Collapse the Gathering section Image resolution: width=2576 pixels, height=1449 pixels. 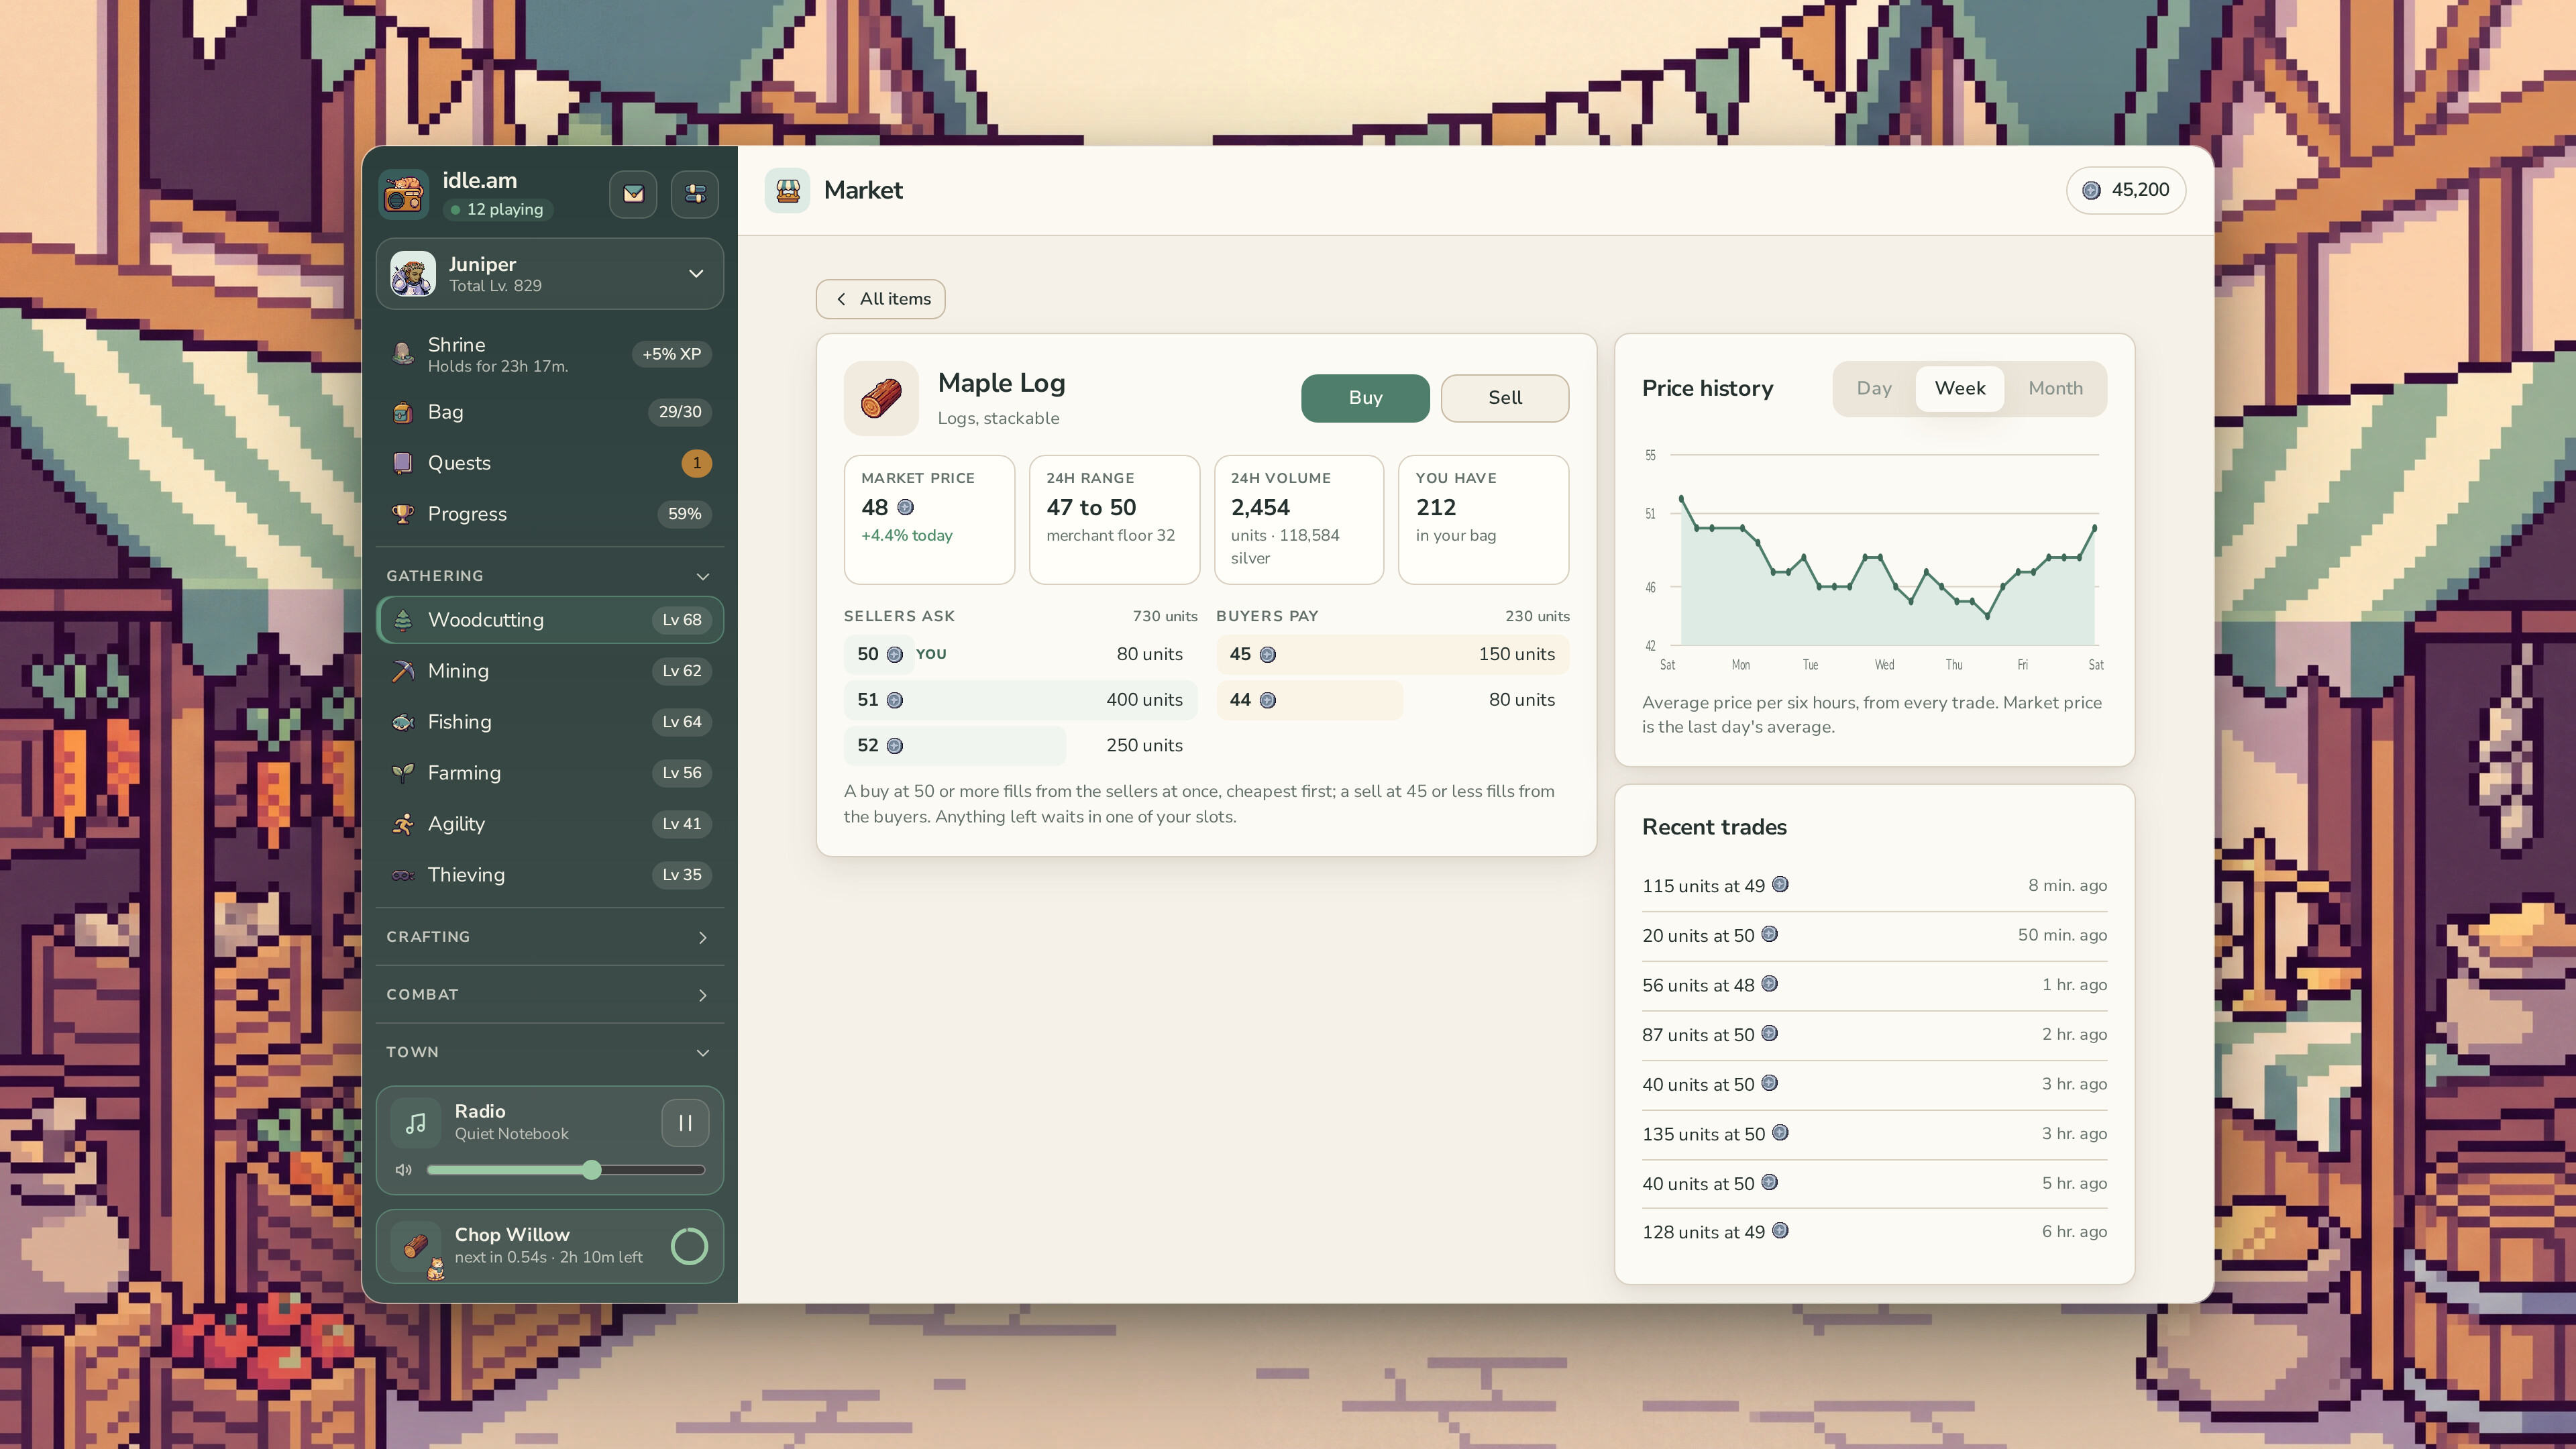coord(549,576)
